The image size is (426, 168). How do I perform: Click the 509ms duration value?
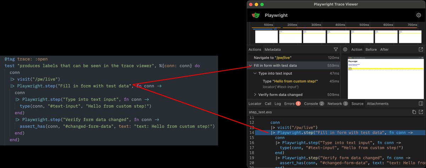coord(333,94)
